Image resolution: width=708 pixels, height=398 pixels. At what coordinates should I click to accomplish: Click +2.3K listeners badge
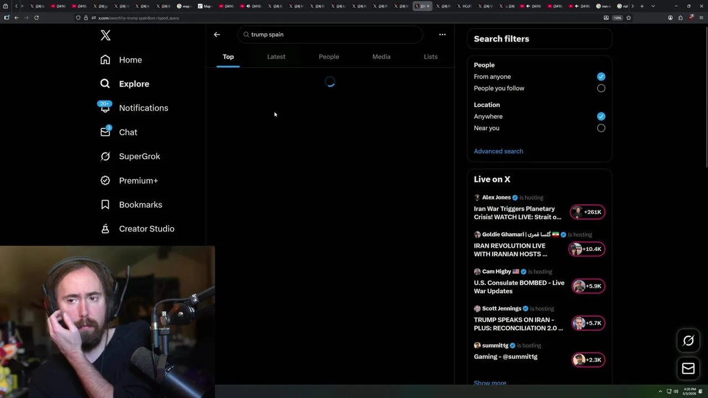[x=589, y=360]
